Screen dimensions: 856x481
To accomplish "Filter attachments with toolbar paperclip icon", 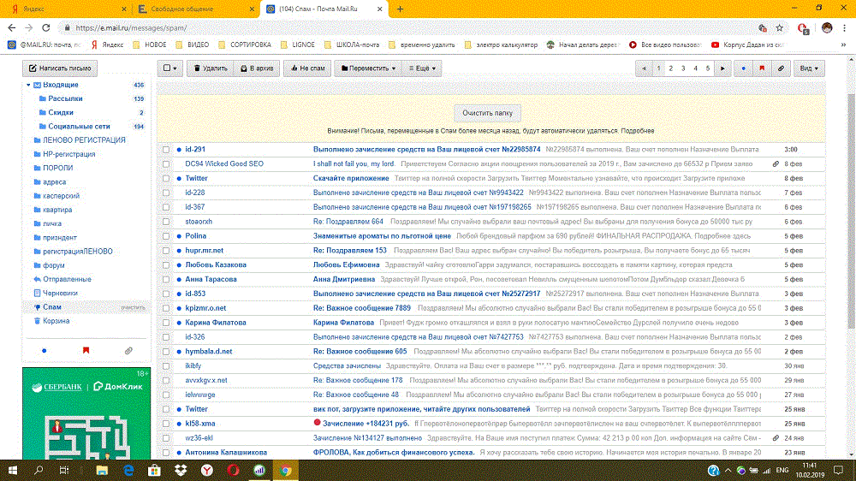I will (x=779, y=68).
